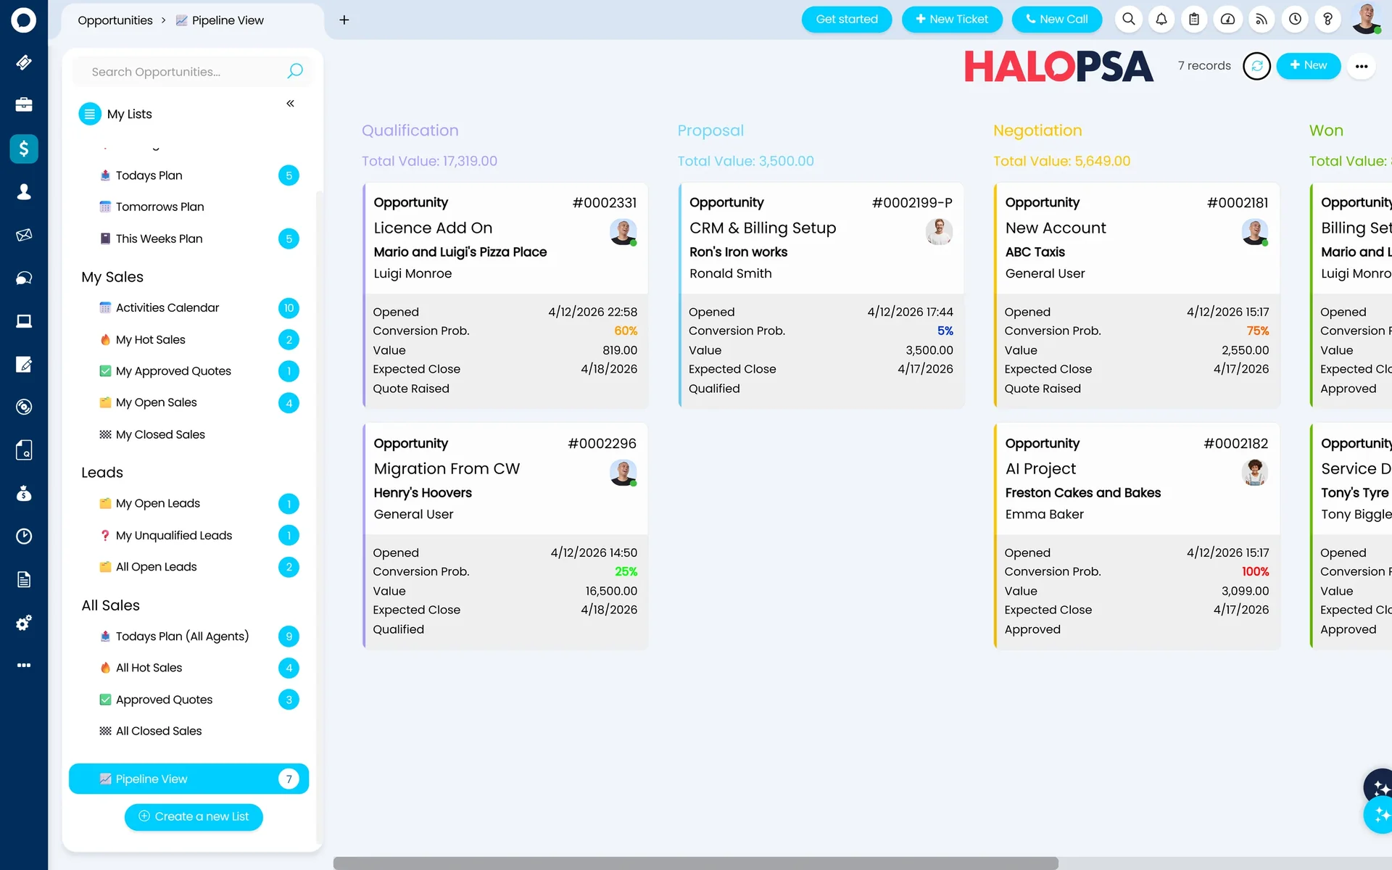Open global search magnifier in top bar

point(1128,20)
